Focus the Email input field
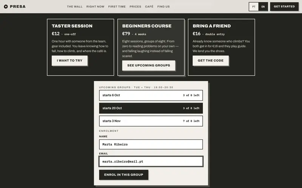 point(151,162)
